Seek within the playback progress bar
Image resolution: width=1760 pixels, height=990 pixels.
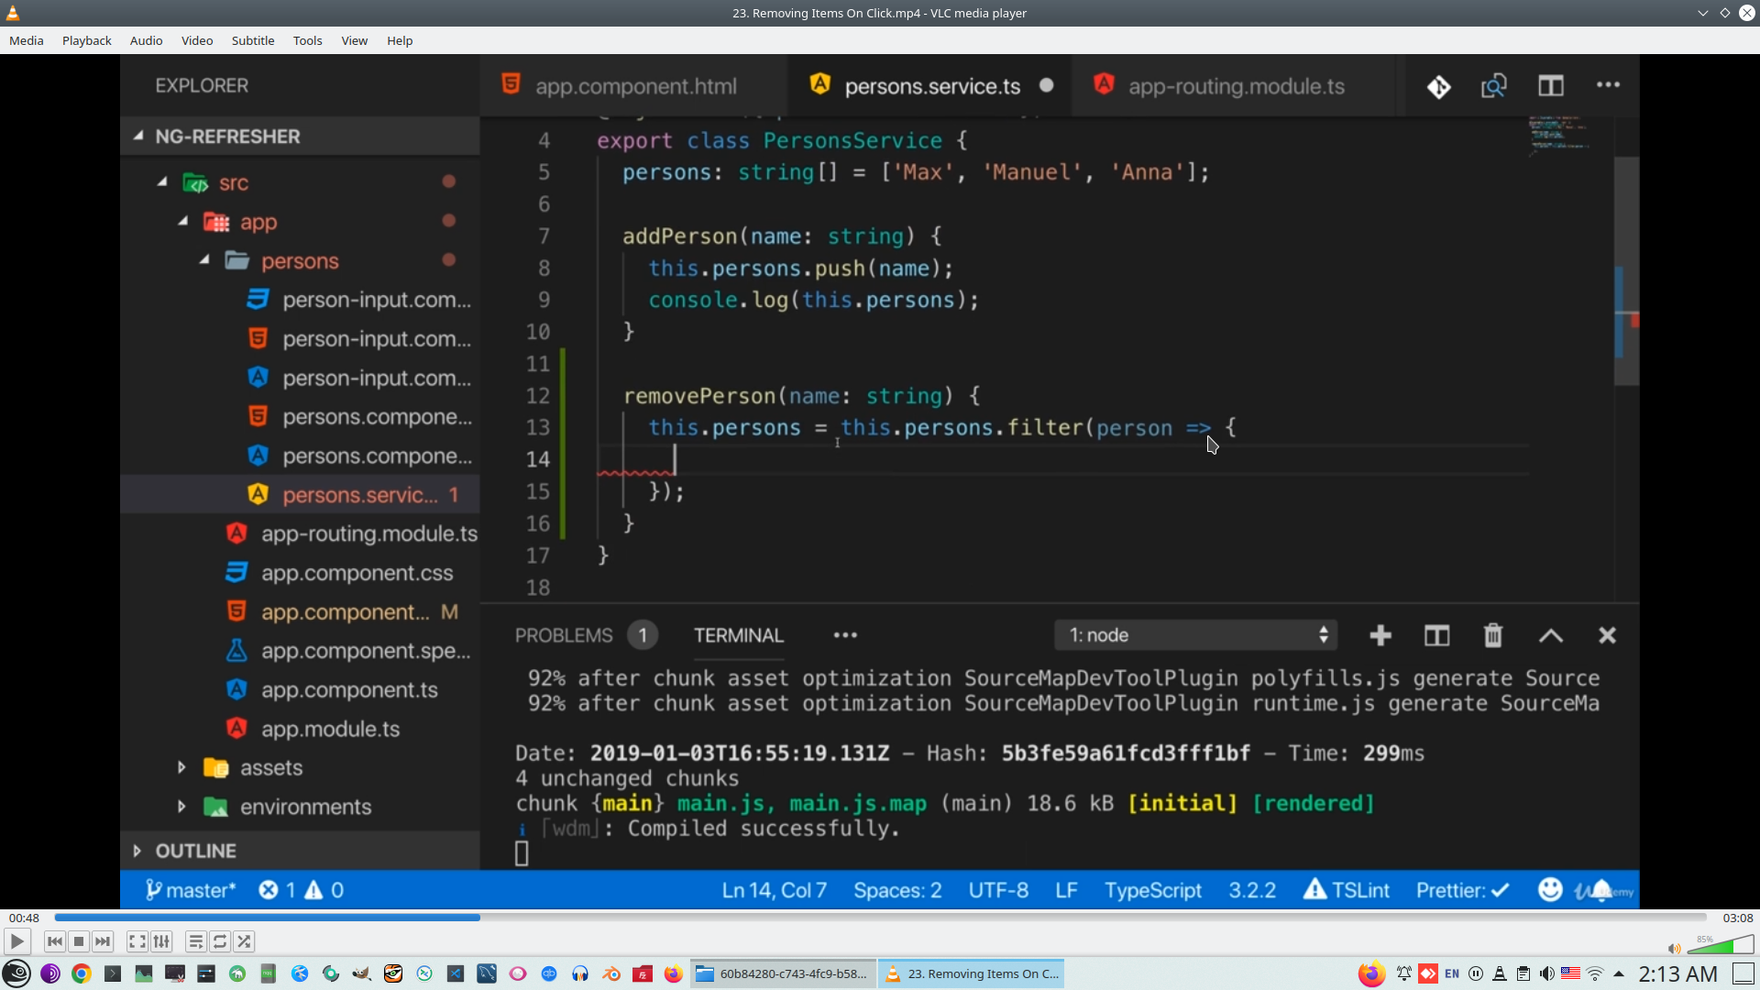[880, 918]
